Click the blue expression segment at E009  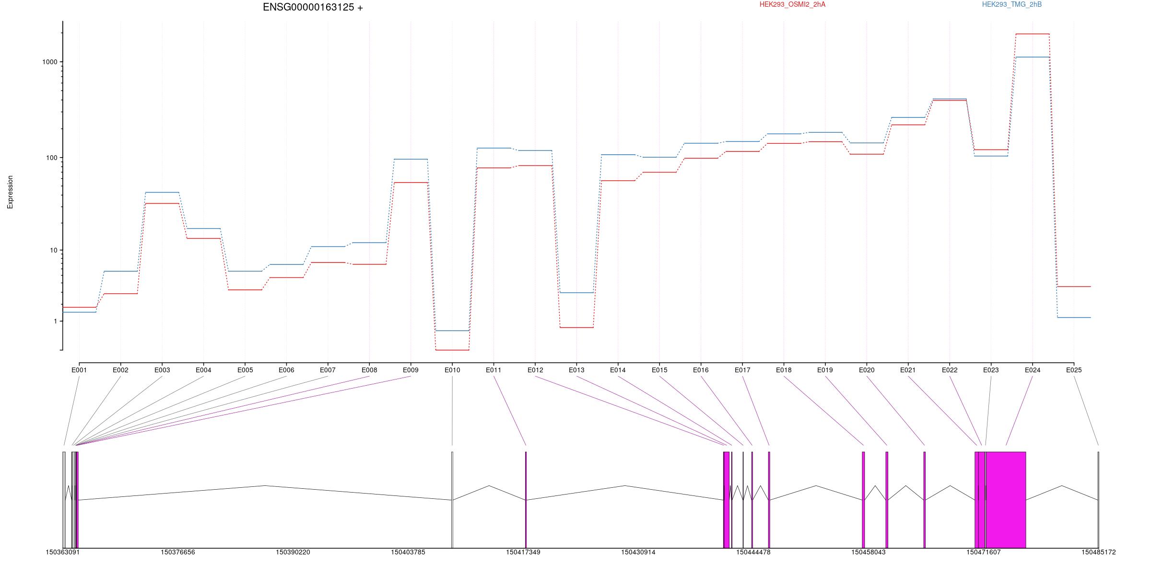tap(411, 159)
